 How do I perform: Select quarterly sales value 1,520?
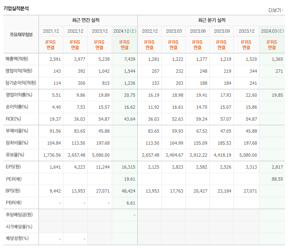[x=252, y=60]
